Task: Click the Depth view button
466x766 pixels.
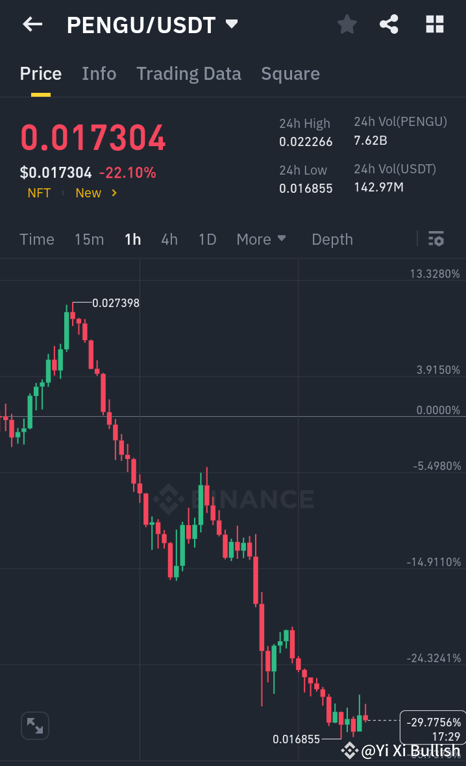Action: click(x=332, y=239)
